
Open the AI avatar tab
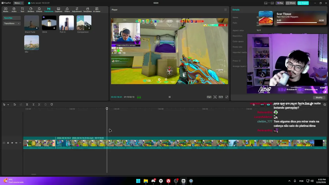pyautogui.click(x=97, y=10)
